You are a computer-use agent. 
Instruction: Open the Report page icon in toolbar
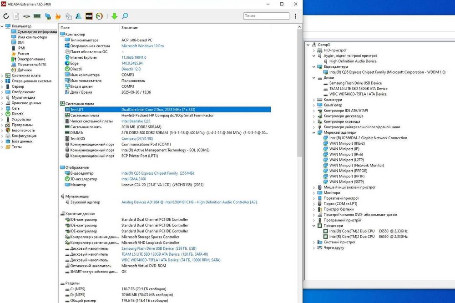point(16,16)
